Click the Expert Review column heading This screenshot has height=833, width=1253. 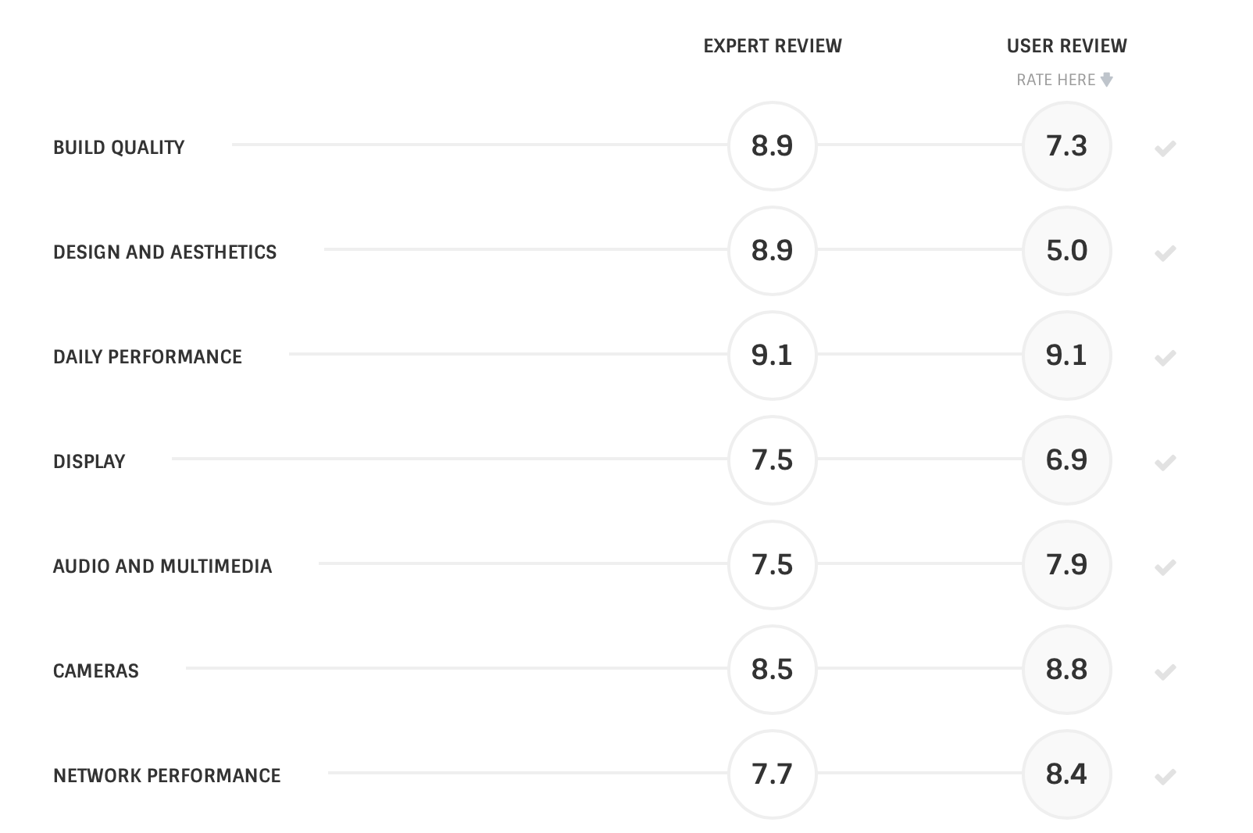click(x=773, y=46)
